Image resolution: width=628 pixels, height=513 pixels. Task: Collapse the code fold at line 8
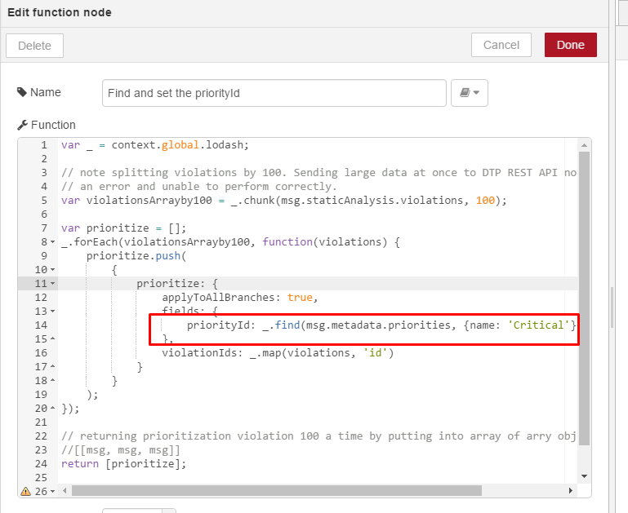pos(53,242)
